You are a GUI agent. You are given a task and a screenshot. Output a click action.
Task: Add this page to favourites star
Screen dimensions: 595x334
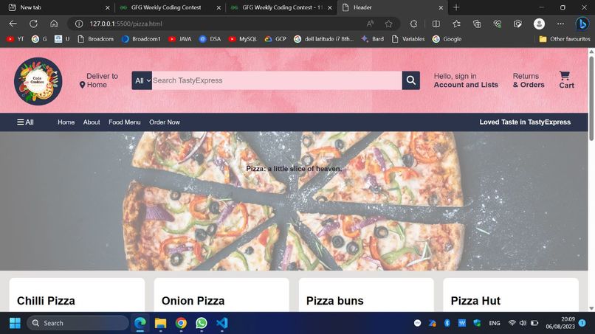388,24
